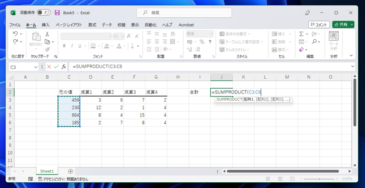Click the AutoSum sigma icon
Screen dimensions: 365x188
click(x=301, y=34)
